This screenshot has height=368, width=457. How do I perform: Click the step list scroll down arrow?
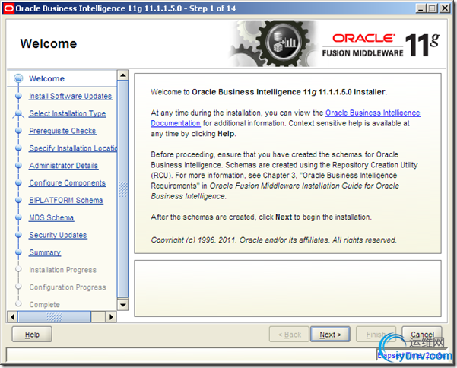122,305
